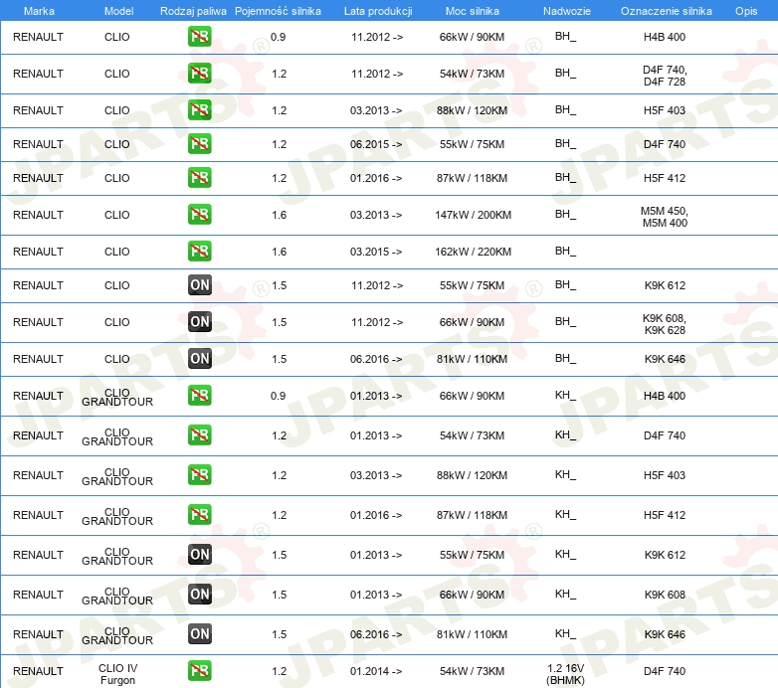The height and width of the screenshot is (688, 778).
Task: Click petrol icon in D4F 740, D4F 728 row
Action: pos(199,74)
